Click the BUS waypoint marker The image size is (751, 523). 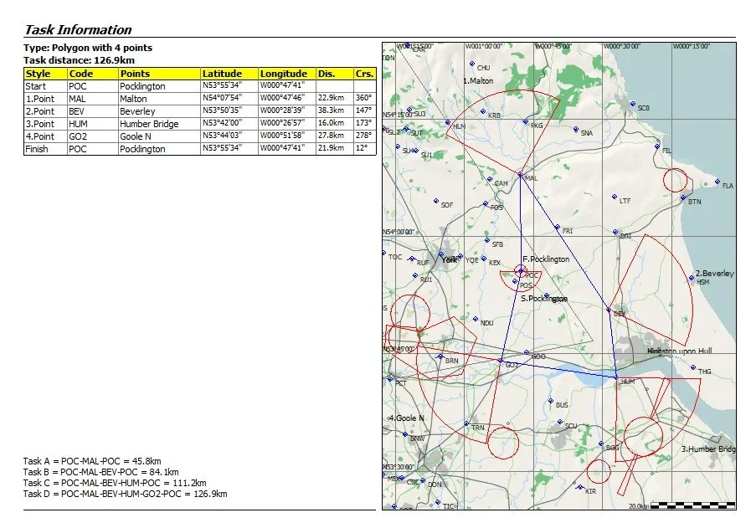(551, 401)
